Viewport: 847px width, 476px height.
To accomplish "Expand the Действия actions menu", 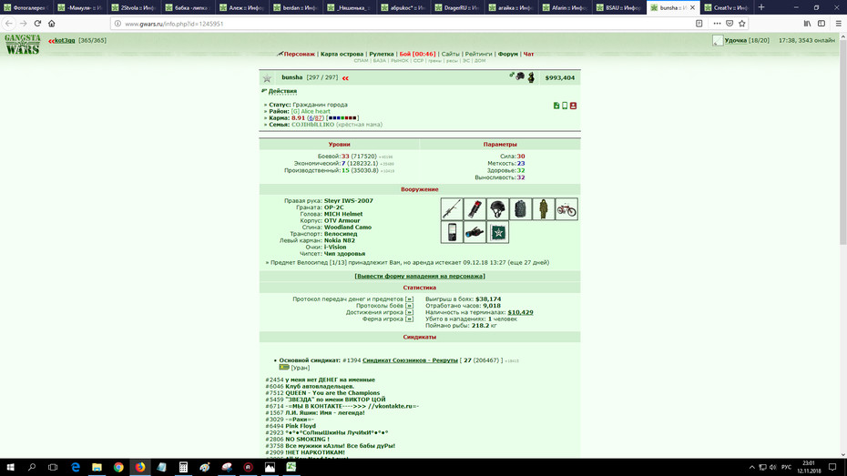I will click(x=282, y=91).
